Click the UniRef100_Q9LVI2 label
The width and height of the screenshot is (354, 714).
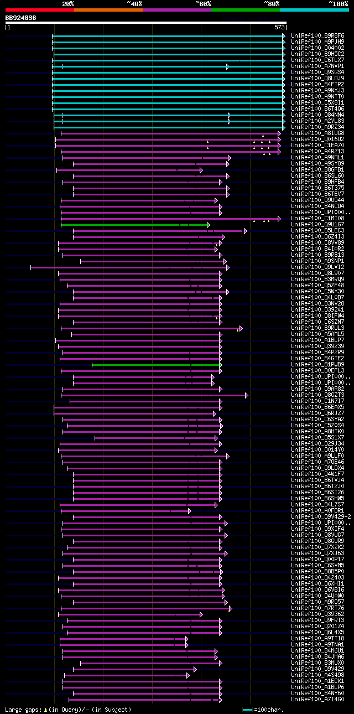(317, 267)
